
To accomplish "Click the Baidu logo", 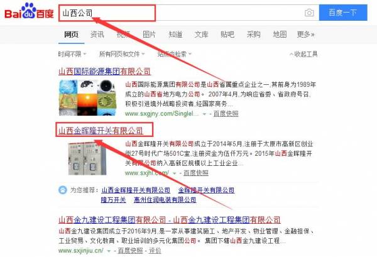I will click(x=29, y=11).
